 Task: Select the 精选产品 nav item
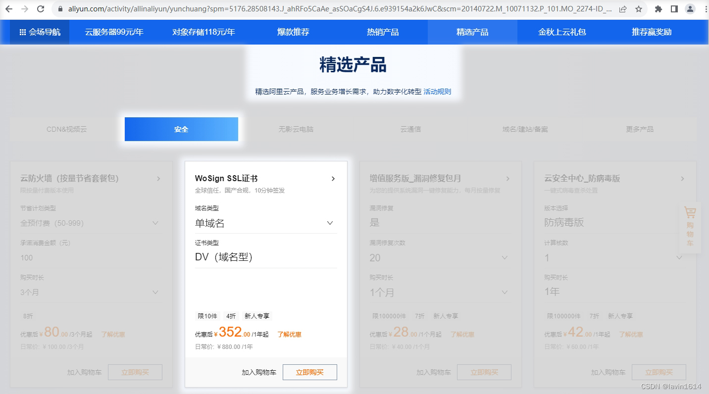coord(472,32)
